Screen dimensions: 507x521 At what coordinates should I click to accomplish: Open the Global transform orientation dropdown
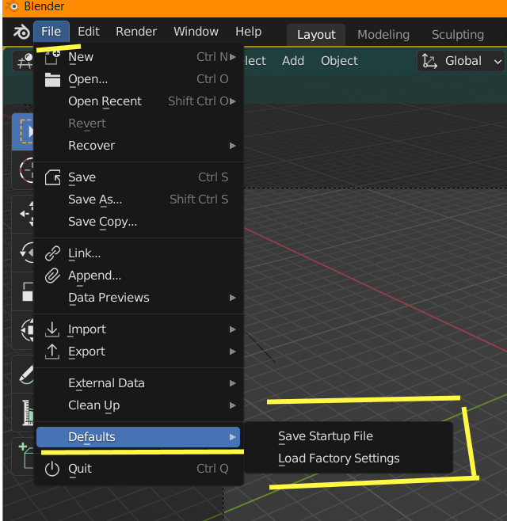(x=461, y=61)
